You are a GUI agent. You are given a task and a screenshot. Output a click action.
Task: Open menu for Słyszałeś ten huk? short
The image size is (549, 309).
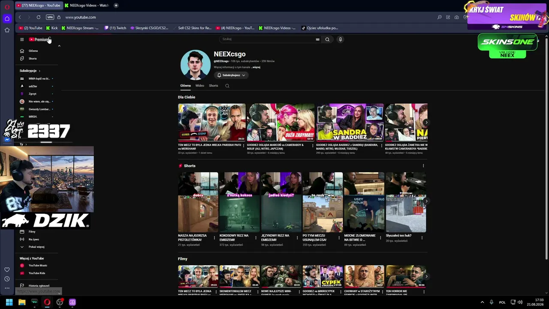point(422,237)
